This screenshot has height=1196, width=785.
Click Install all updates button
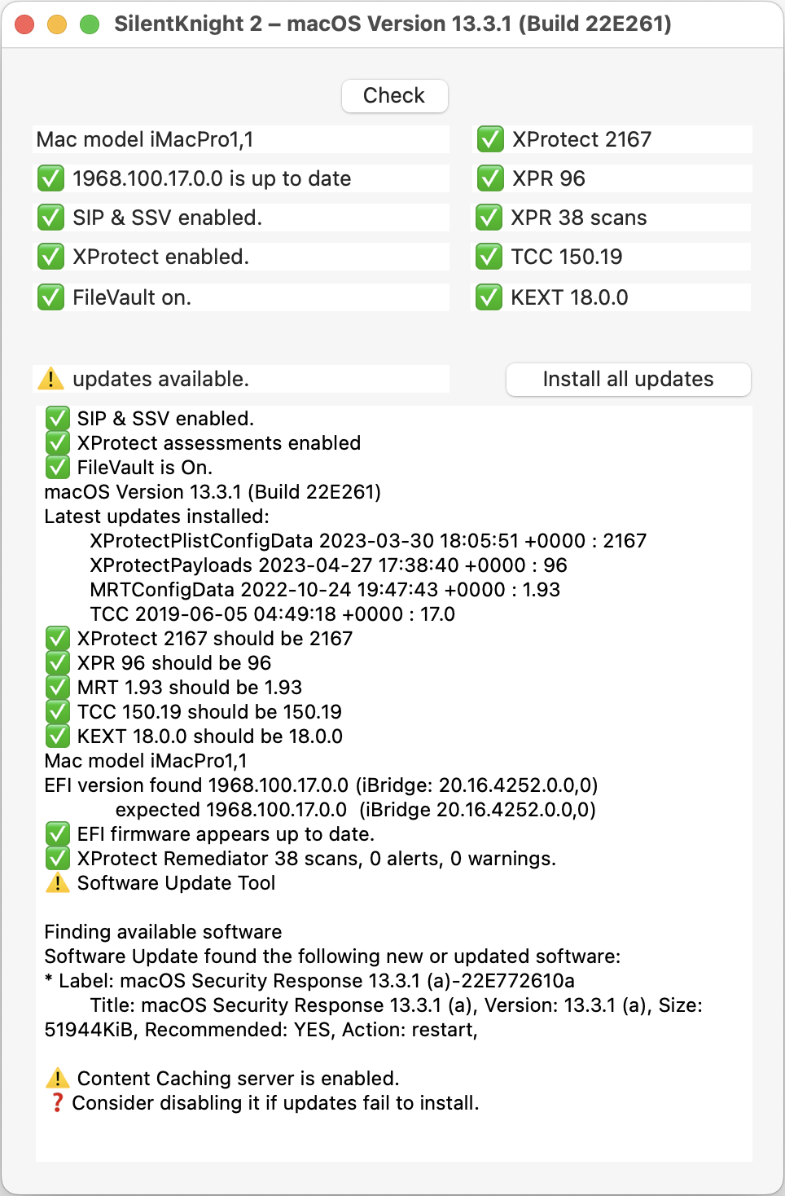[628, 379]
